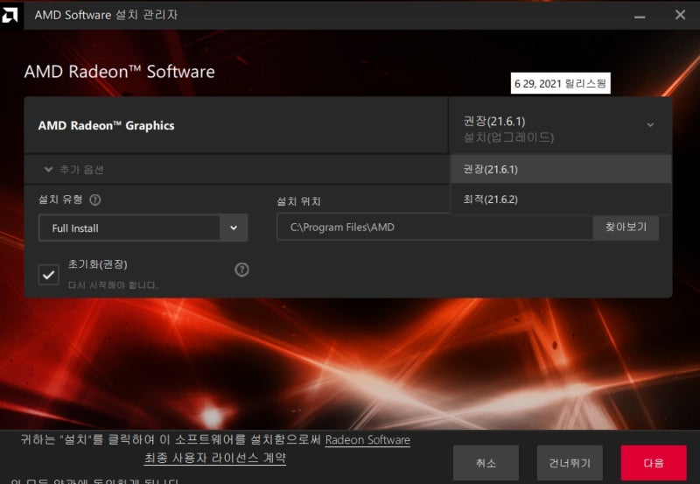700x484 pixels.
Task: Click the 다시 시작해야 합니다 note
Action: 113,284
